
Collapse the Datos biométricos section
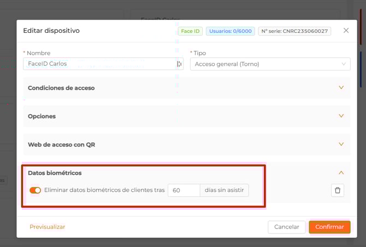pos(341,173)
